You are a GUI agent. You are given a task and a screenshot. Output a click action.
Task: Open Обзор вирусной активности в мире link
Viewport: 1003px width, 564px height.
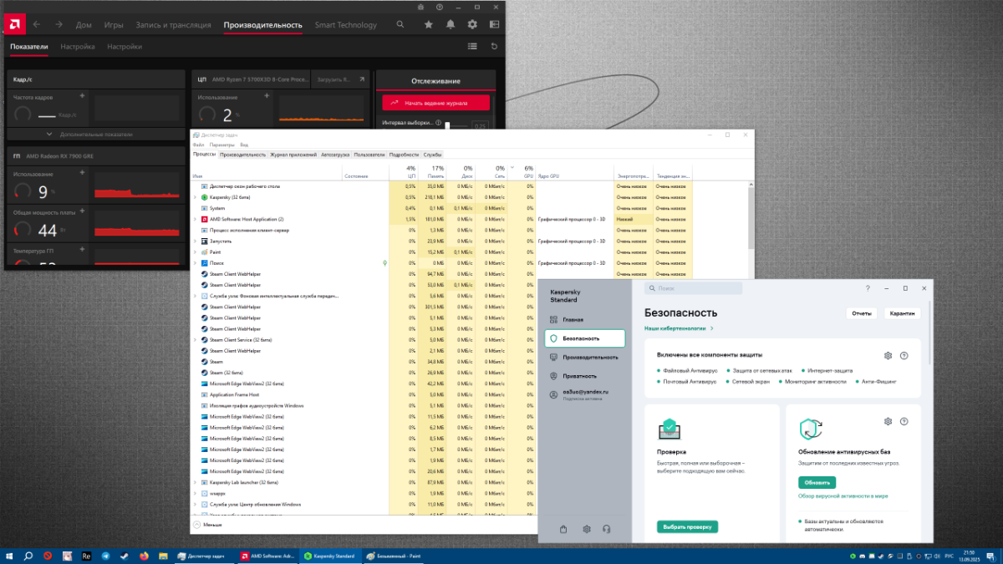pos(843,495)
